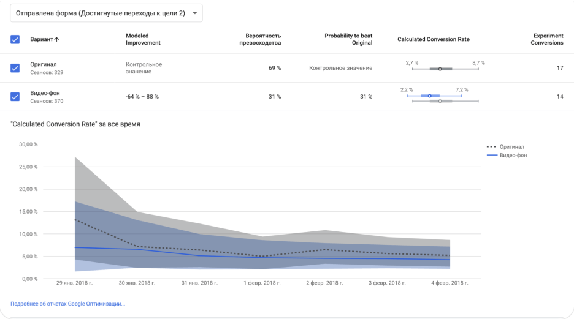Click the Видео-фон blue line legend entry
574x319 pixels.
(x=507, y=156)
